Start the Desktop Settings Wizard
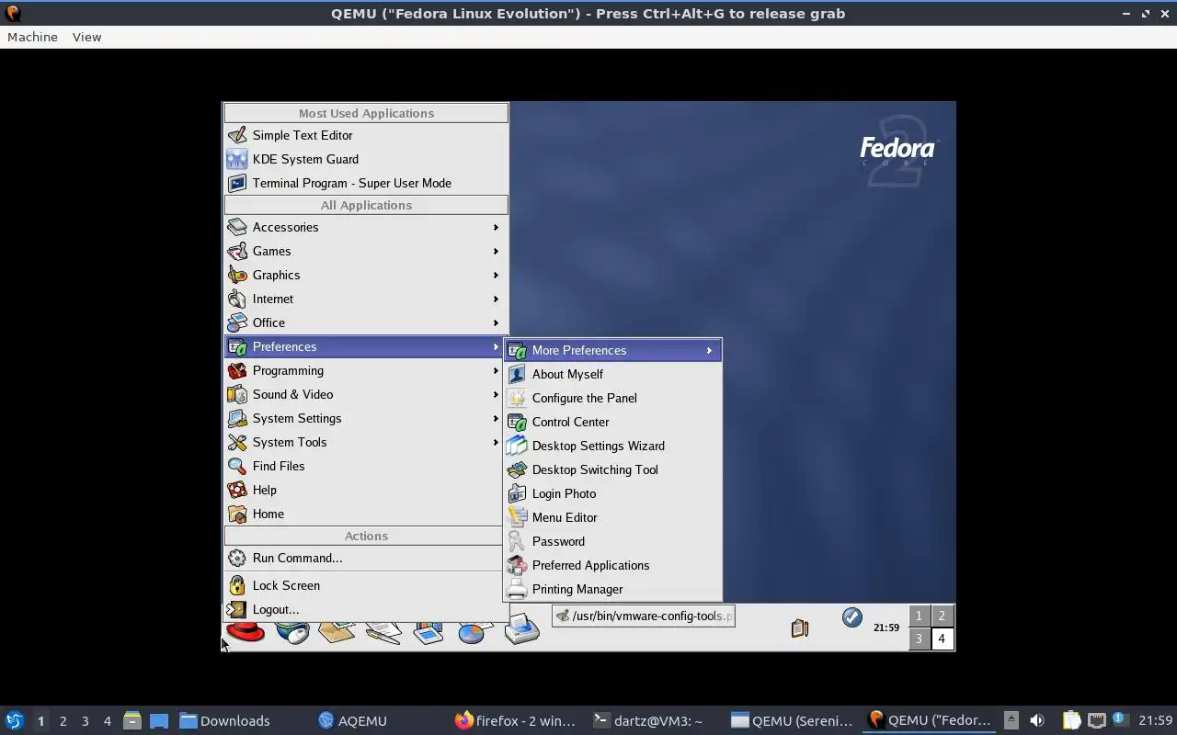Screen dimensions: 1177x735 pos(613,446)
